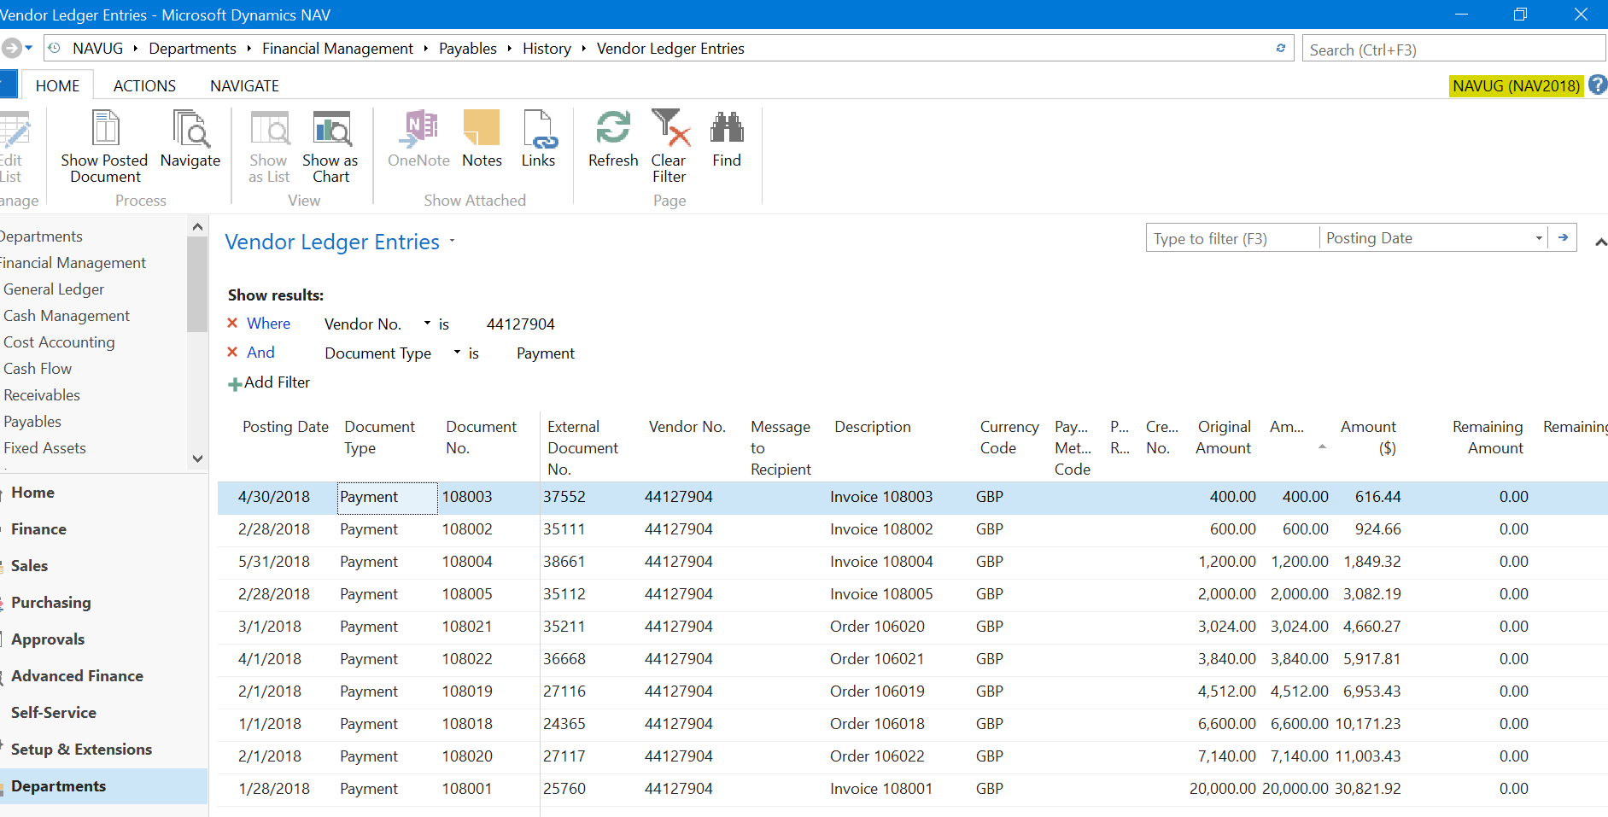Open Vendor No. filter field dropdown

pyautogui.click(x=427, y=324)
